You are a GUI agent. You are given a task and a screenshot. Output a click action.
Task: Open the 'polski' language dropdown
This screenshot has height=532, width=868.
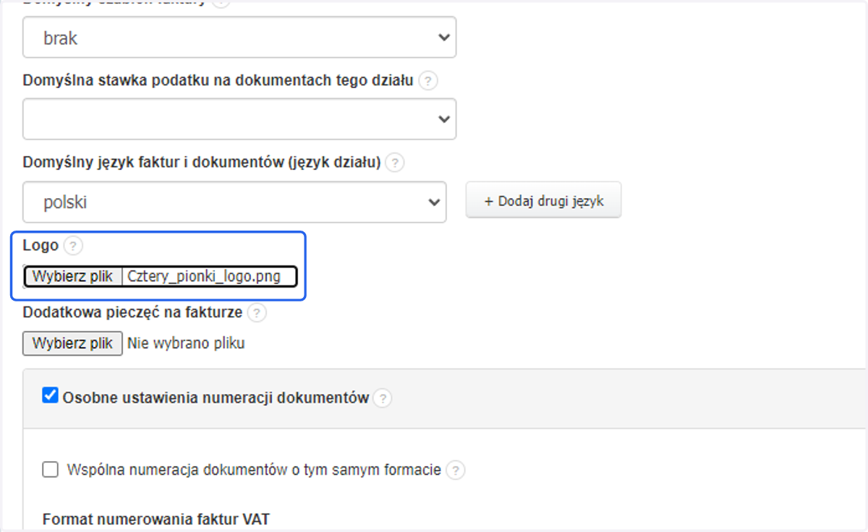pyautogui.click(x=234, y=202)
